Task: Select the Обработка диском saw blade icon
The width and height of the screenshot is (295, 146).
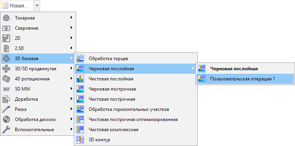Action: coord(6,119)
